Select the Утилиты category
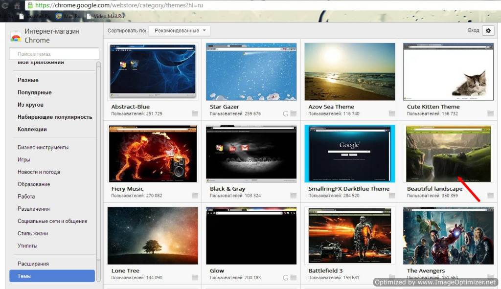The height and width of the screenshot is (289, 501). coord(27,245)
